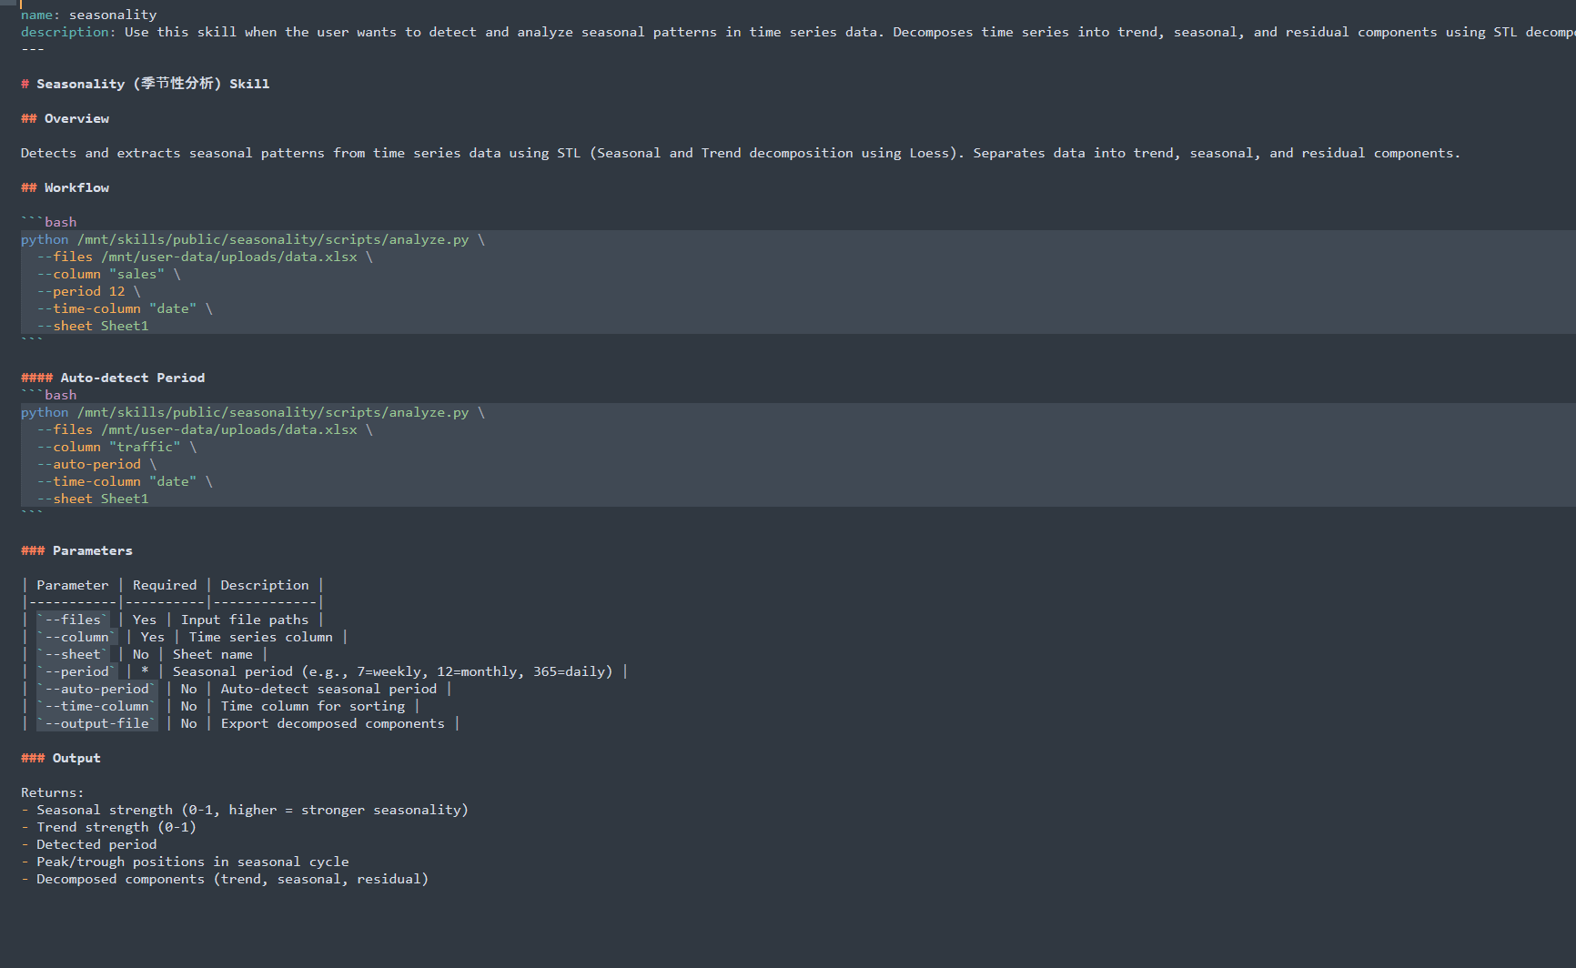Click the '### Output' heading
The image size is (1576, 968).
click(x=61, y=758)
